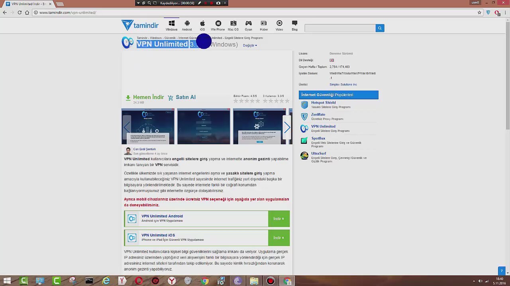Click the address bar URL

coord(68,12)
